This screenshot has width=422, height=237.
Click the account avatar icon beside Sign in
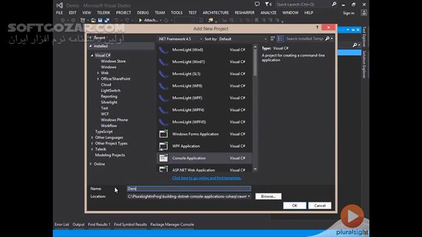coord(364,13)
